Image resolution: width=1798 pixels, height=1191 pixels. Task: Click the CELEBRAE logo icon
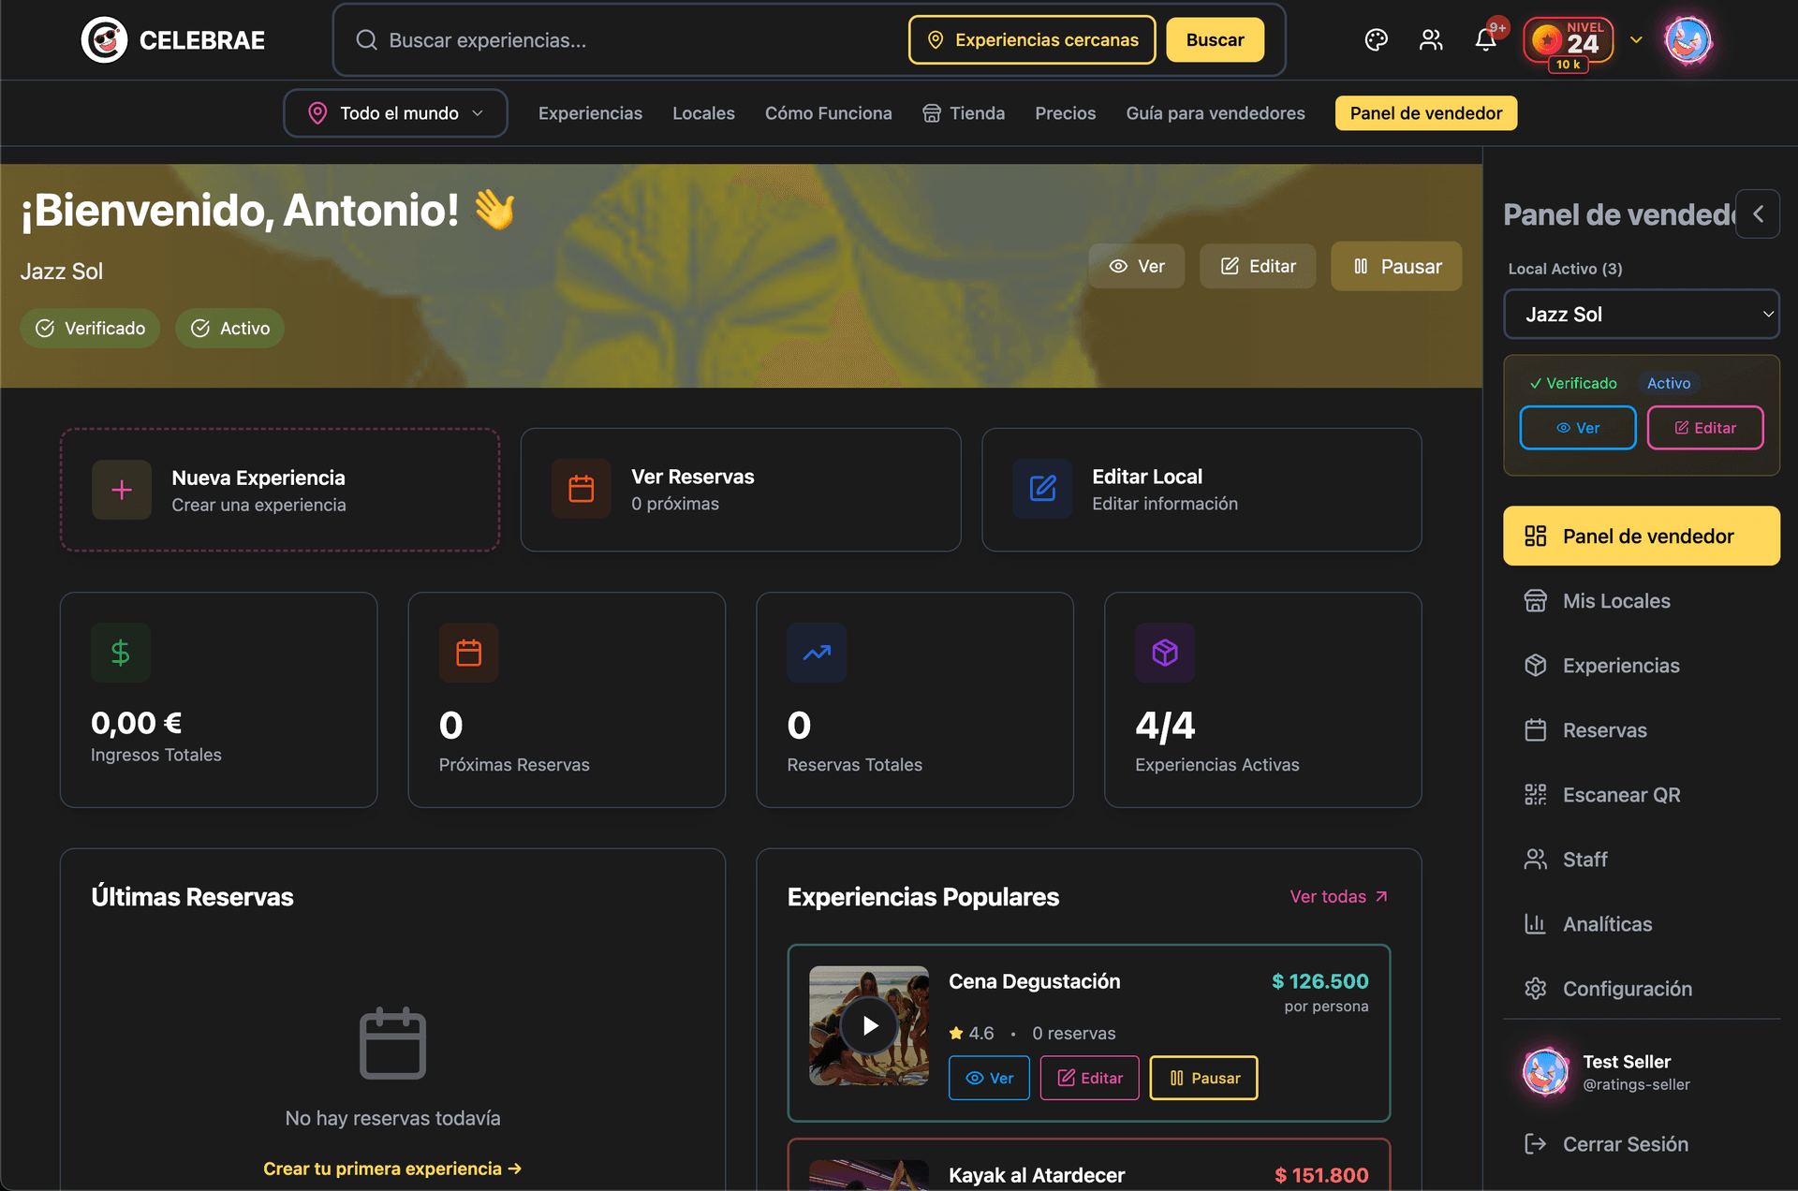[x=104, y=40]
